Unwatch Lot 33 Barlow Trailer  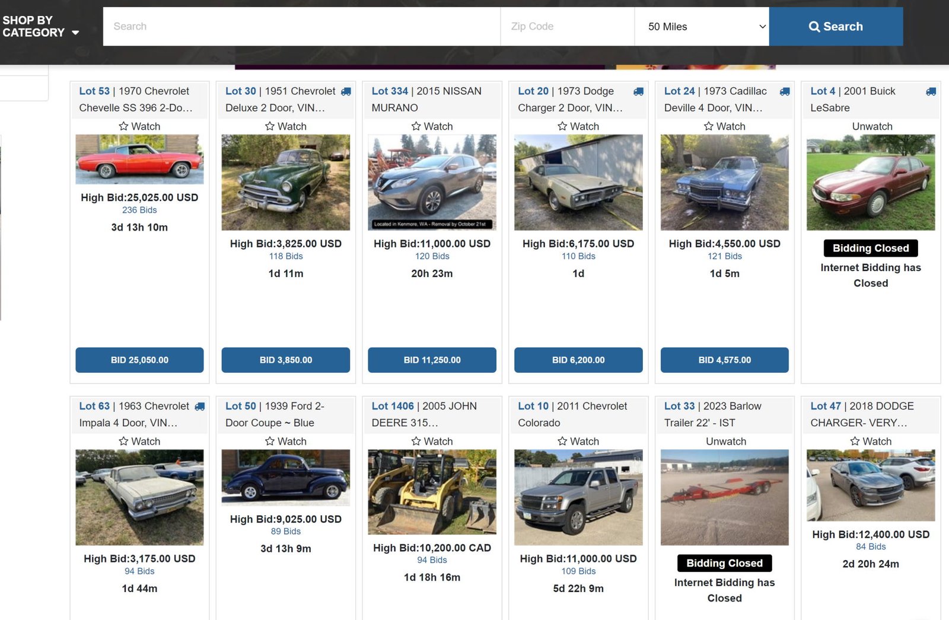coord(726,442)
